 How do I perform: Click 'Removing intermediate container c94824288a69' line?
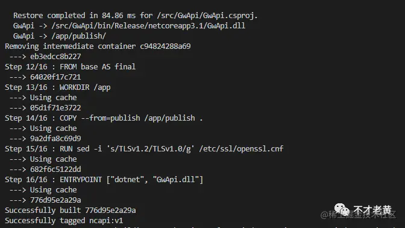(98, 46)
